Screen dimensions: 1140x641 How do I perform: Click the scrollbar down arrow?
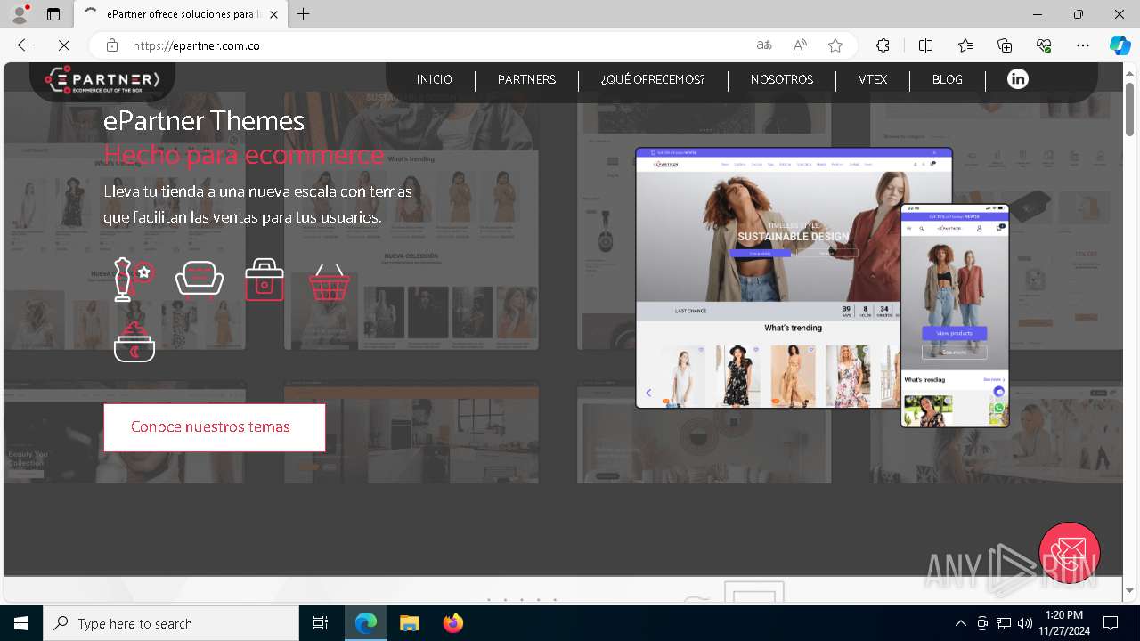1129,590
